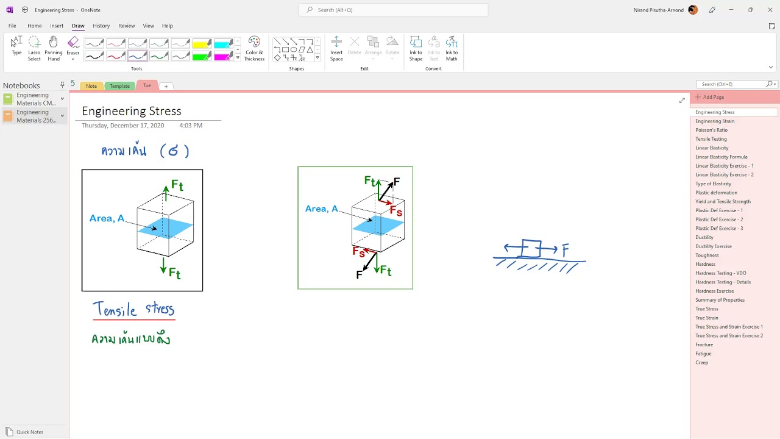
Task: Switch to the Review ribbon tab
Action: (127, 26)
